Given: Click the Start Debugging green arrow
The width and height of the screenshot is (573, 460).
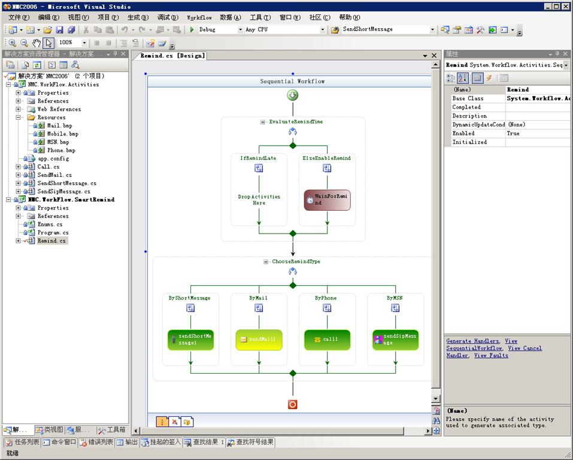Looking at the screenshot, I should [x=192, y=29].
